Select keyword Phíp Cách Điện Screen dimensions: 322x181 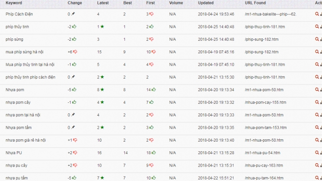pyautogui.click(x=19, y=14)
